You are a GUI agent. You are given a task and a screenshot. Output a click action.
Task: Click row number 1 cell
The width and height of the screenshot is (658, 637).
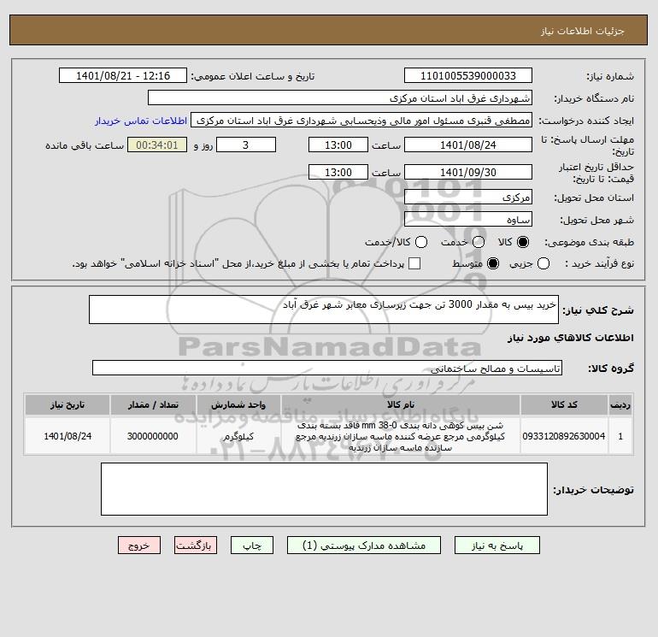(x=620, y=436)
